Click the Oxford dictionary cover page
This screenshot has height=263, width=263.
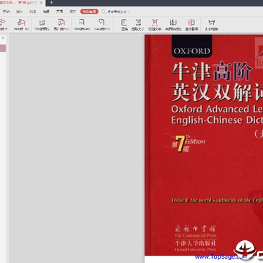click(204, 145)
